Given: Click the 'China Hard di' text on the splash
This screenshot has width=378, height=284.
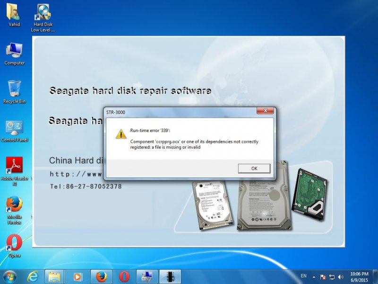Looking at the screenshot, I should tap(76, 160).
